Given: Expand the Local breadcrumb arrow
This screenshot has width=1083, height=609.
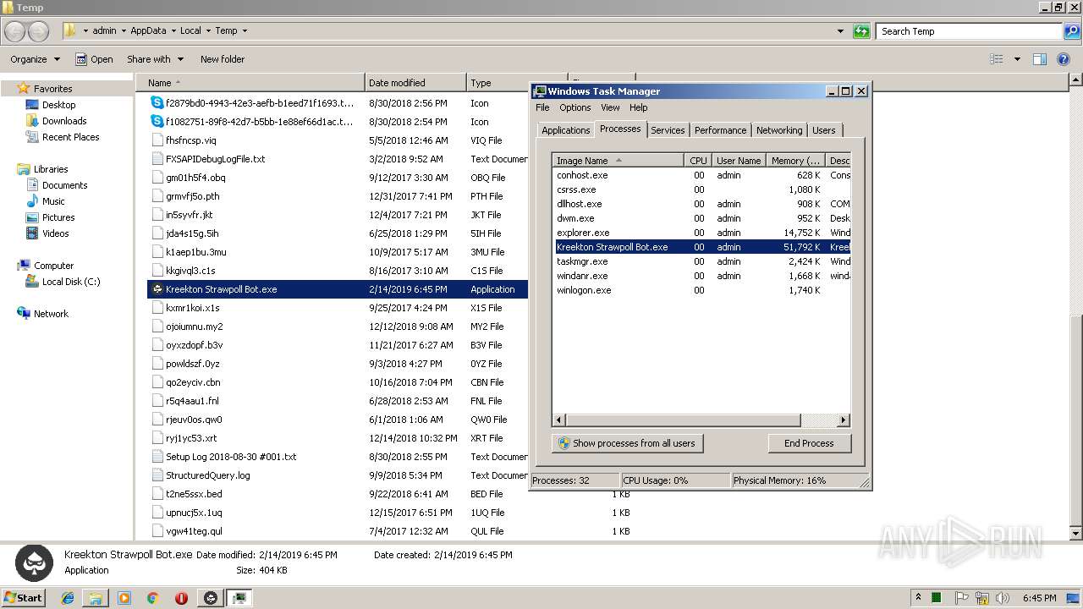Looking at the screenshot, I should point(208,31).
